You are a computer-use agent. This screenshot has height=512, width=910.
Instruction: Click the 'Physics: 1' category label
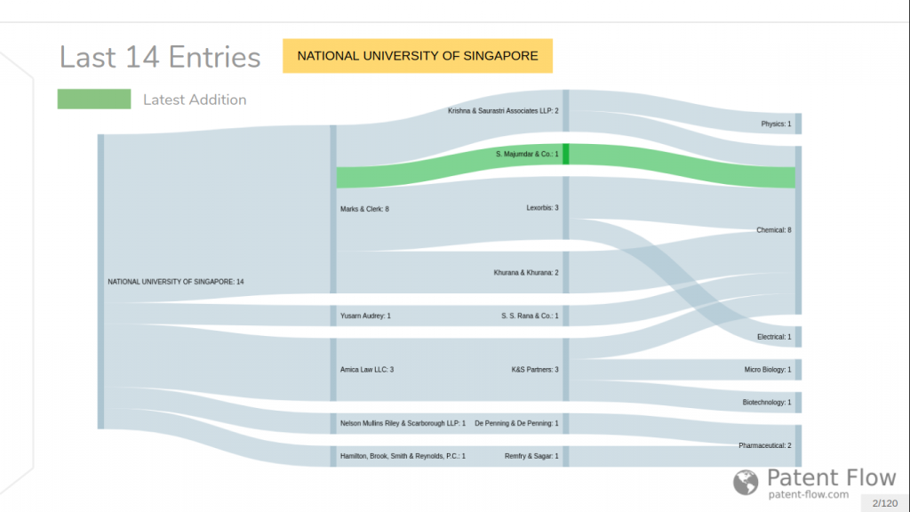[x=776, y=124]
